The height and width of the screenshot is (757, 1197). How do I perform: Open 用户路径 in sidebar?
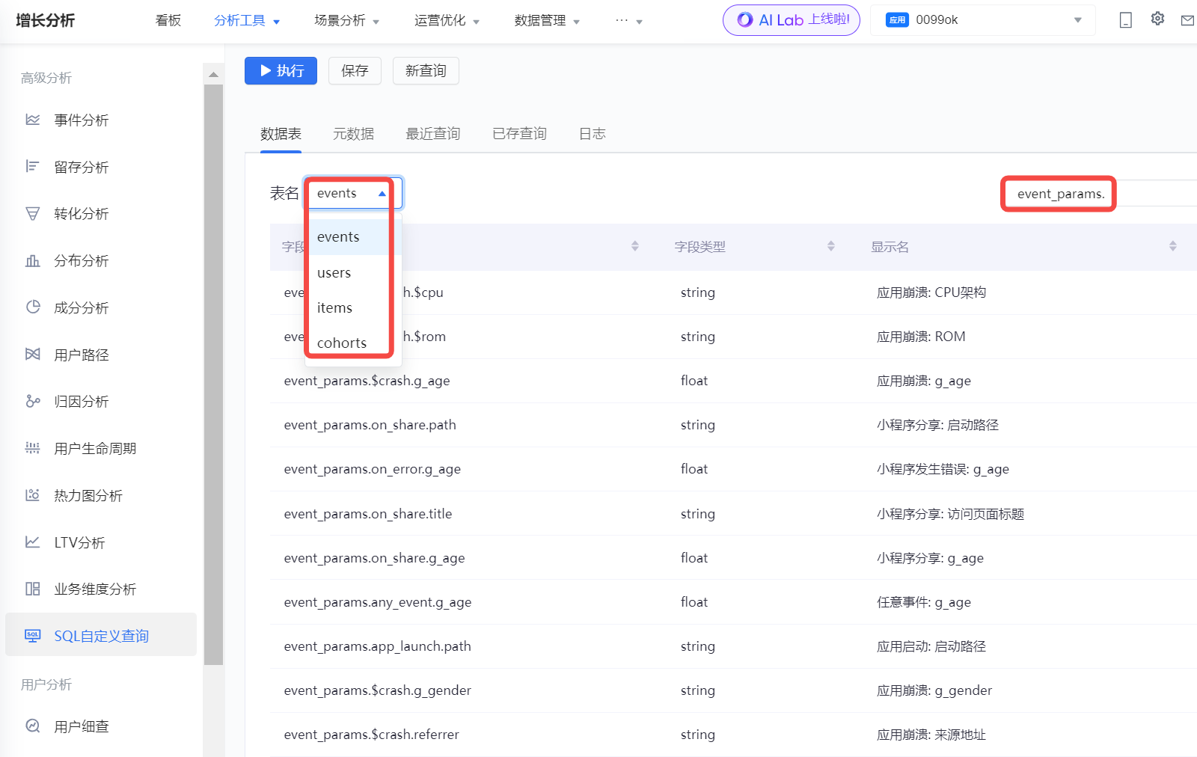(x=81, y=355)
